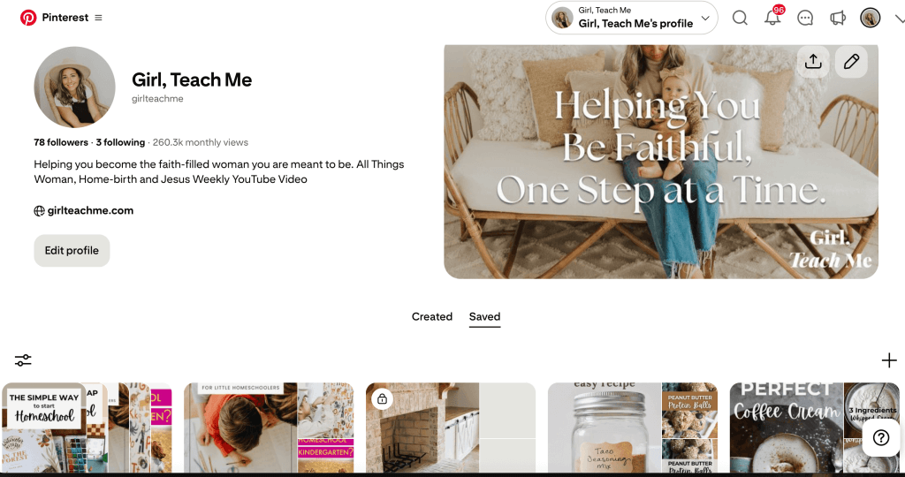Viewport: 905px width, 477px height.
Task: Open the search magnifier icon
Action: coord(740,18)
